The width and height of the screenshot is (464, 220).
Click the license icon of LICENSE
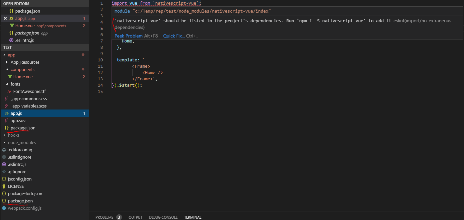(x=4, y=186)
